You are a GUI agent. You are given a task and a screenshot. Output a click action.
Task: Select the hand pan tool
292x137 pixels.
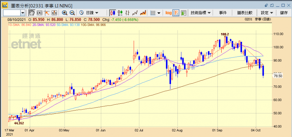(x=31, y=13)
